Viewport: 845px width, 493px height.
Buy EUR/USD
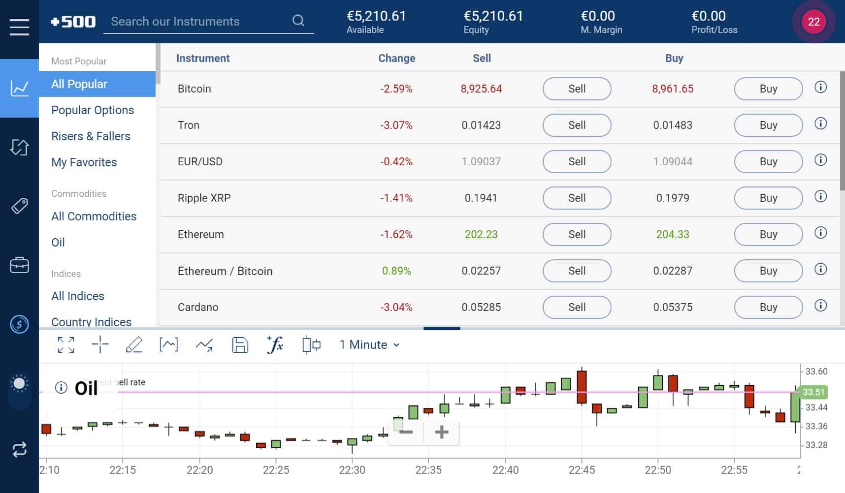coord(768,162)
